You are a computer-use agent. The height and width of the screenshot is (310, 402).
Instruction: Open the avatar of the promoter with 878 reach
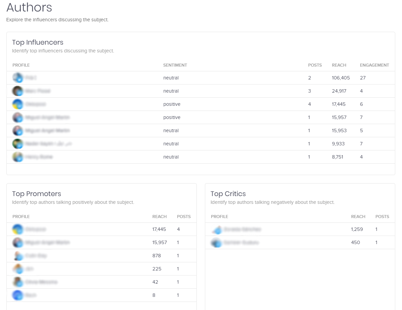coord(18,256)
